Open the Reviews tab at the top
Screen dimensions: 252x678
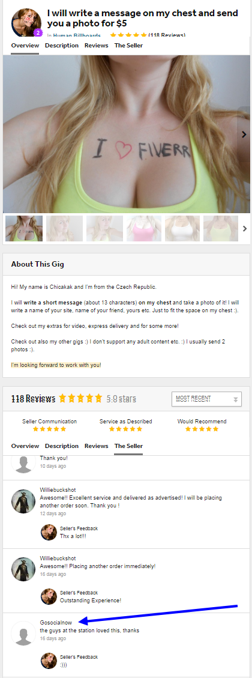pyautogui.click(x=97, y=46)
